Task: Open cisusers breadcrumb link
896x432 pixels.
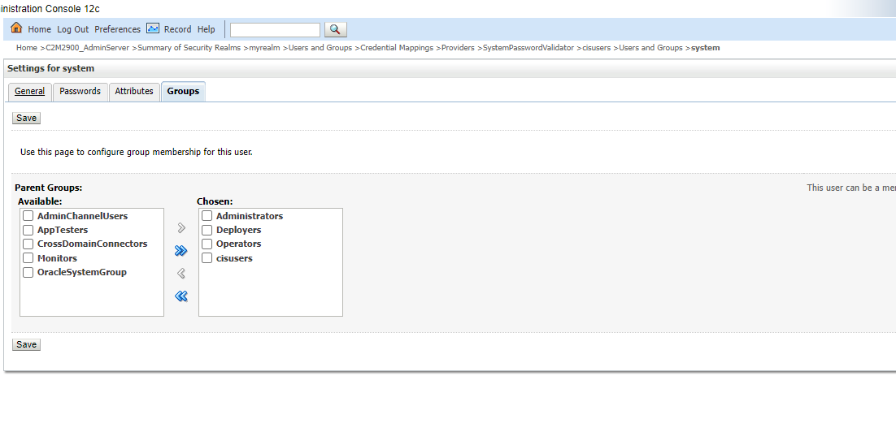Action: pos(597,48)
